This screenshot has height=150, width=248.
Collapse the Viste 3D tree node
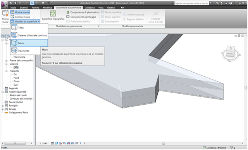pyautogui.click(x=7, y=64)
